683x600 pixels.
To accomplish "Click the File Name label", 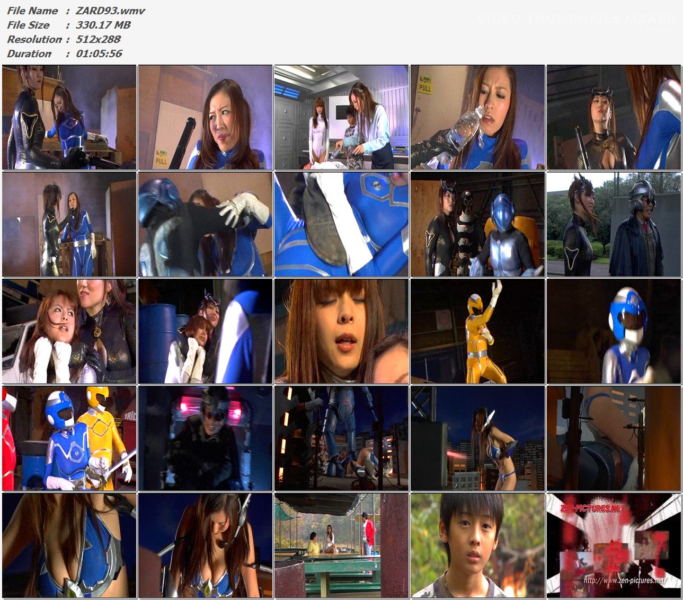I will pos(32,11).
